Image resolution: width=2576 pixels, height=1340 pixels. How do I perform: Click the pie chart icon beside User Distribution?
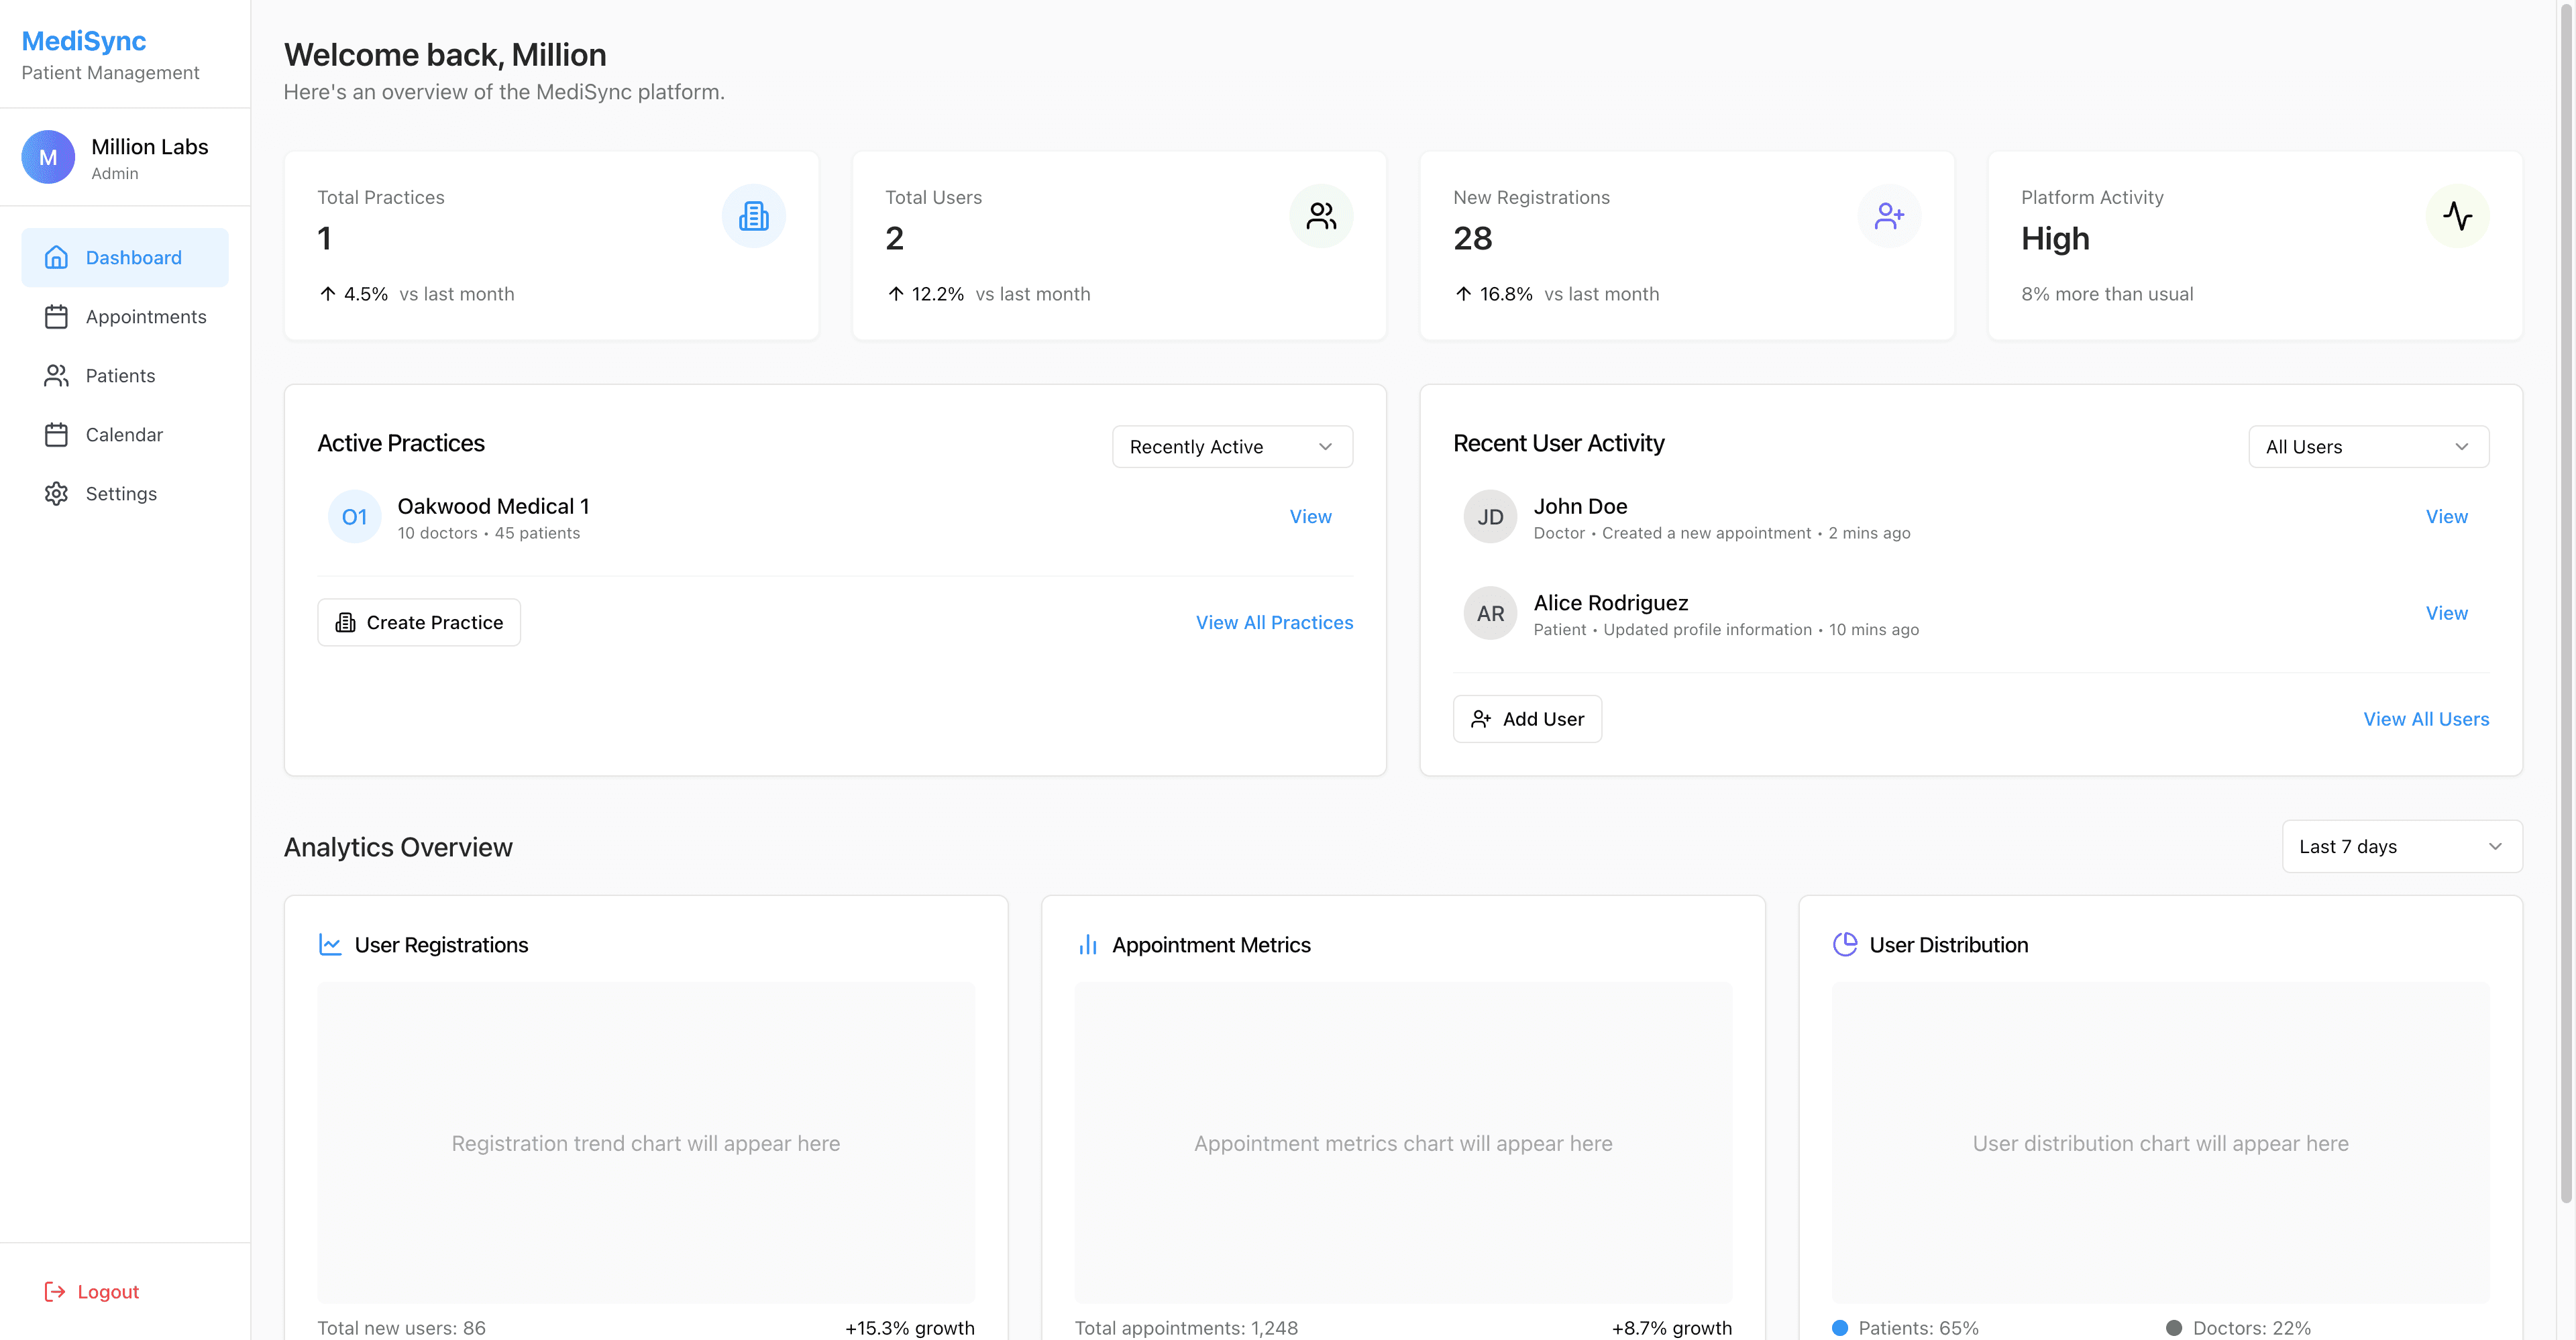1844,944
